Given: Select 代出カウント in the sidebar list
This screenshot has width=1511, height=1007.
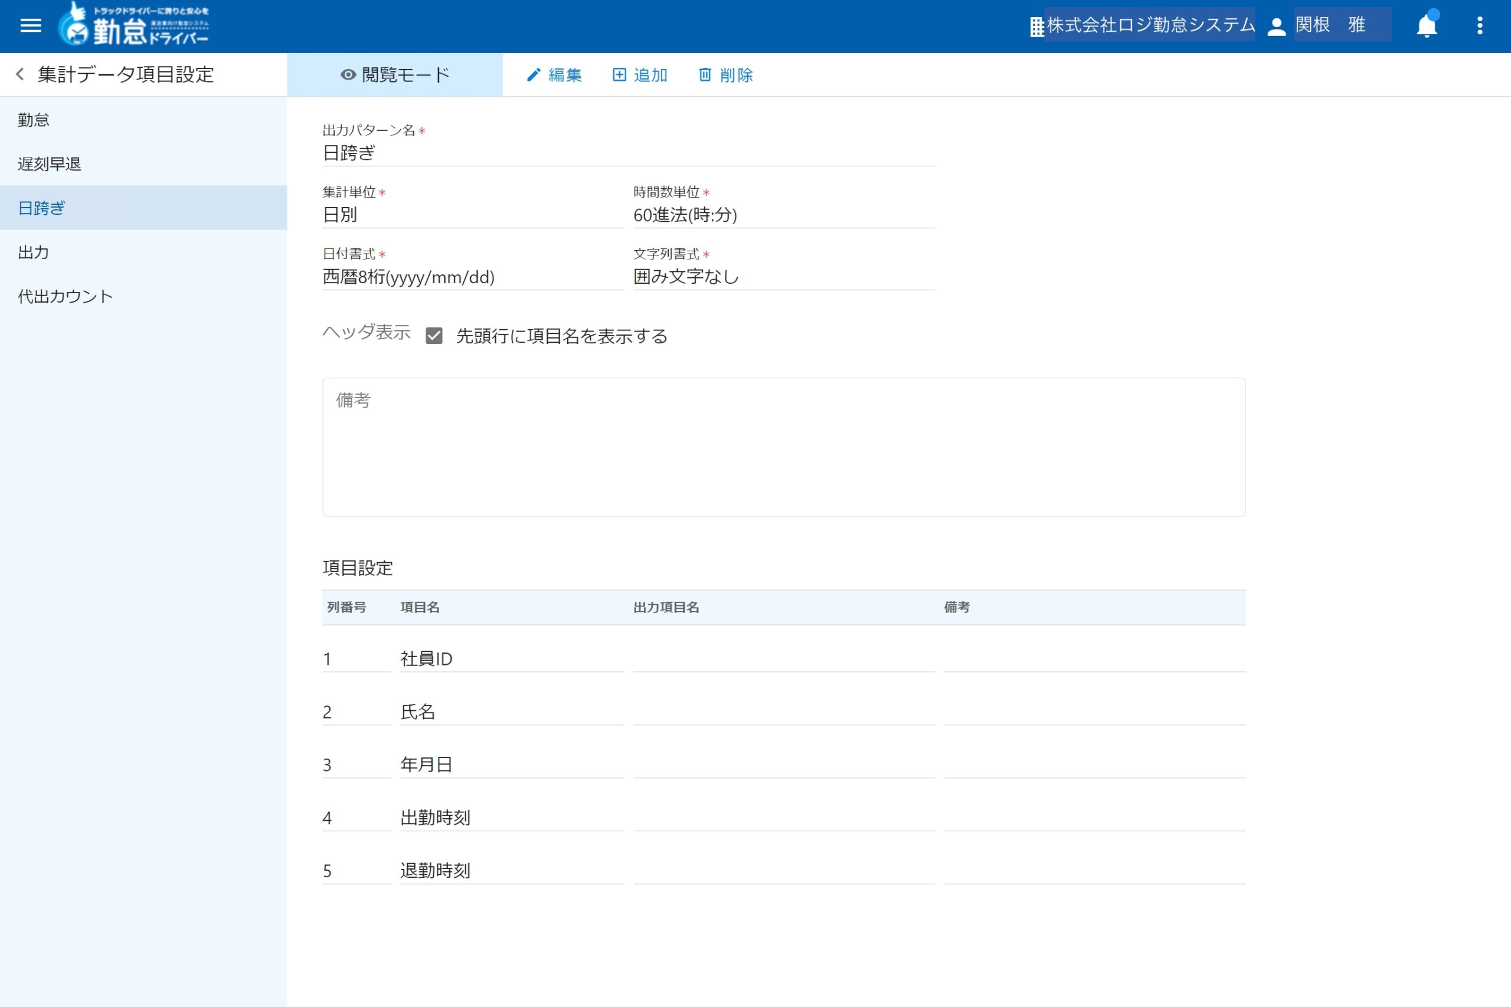Looking at the screenshot, I should pyautogui.click(x=143, y=297).
